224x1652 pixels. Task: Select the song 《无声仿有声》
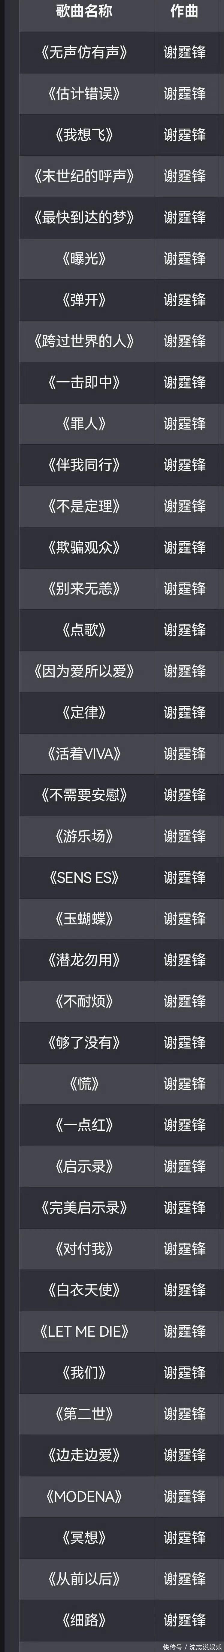pos(84,53)
